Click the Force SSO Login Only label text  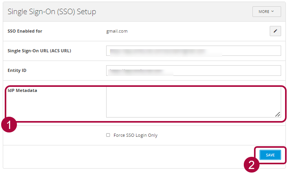135,135
